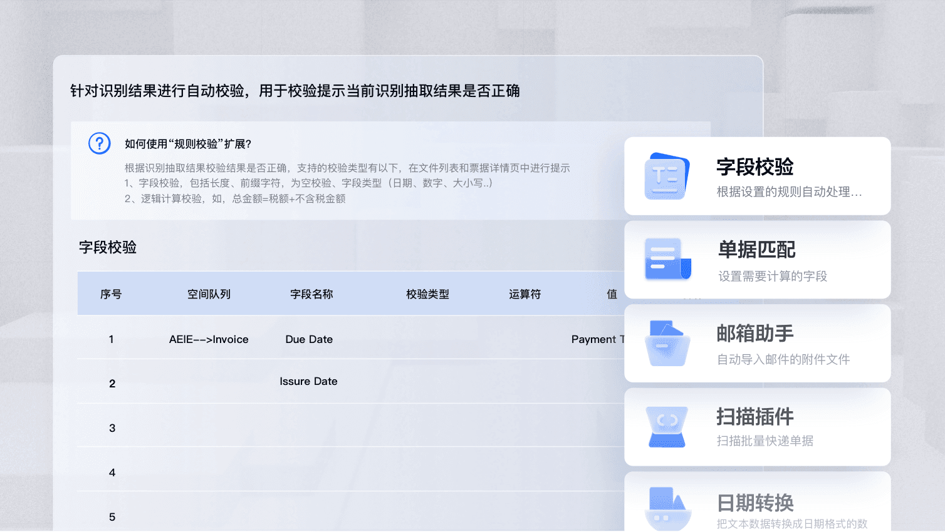The width and height of the screenshot is (945, 532).
Task: Click the 单据匹配 document icon
Action: (668, 258)
